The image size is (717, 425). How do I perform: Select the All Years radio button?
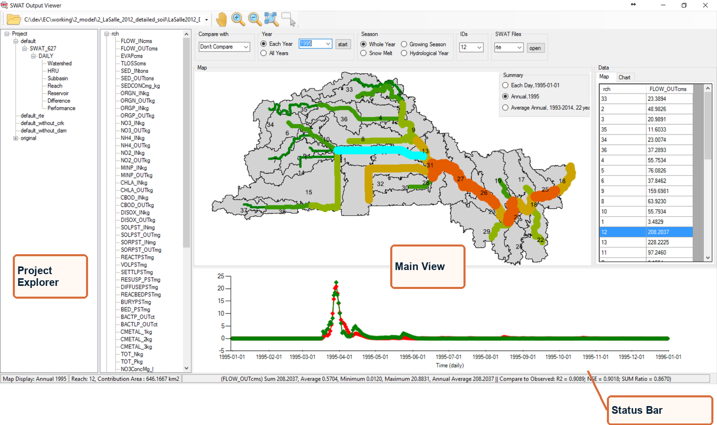(x=264, y=53)
